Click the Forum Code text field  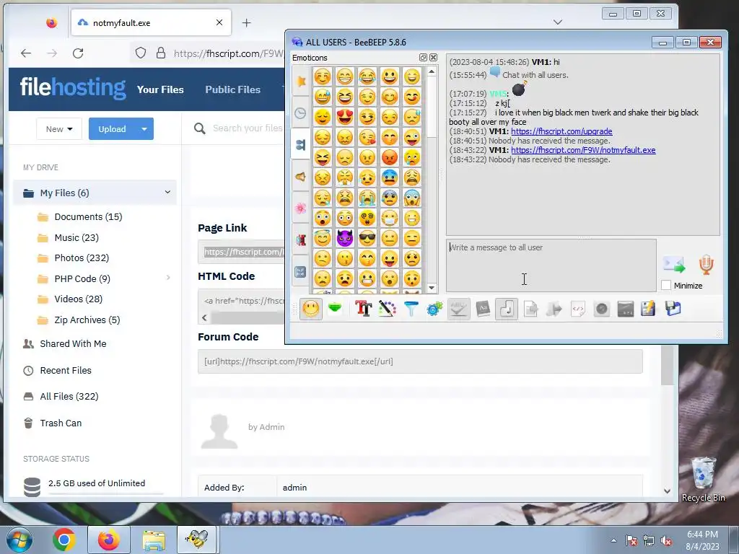click(420, 361)
